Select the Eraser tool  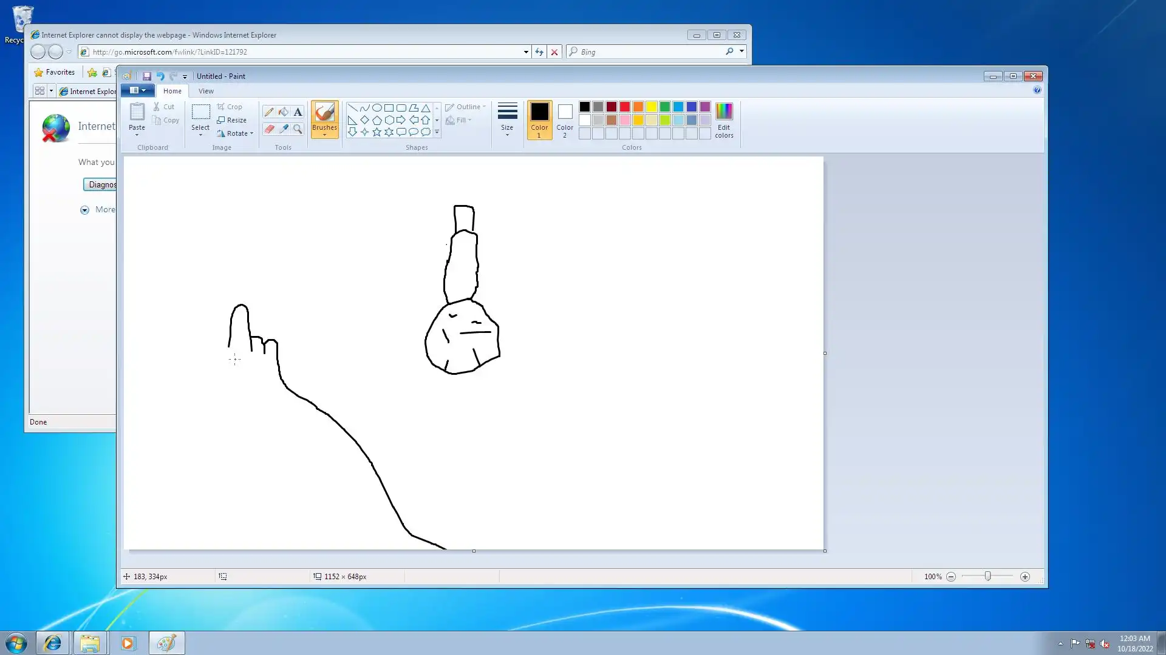pyautogui.click(x=268, y=129)
